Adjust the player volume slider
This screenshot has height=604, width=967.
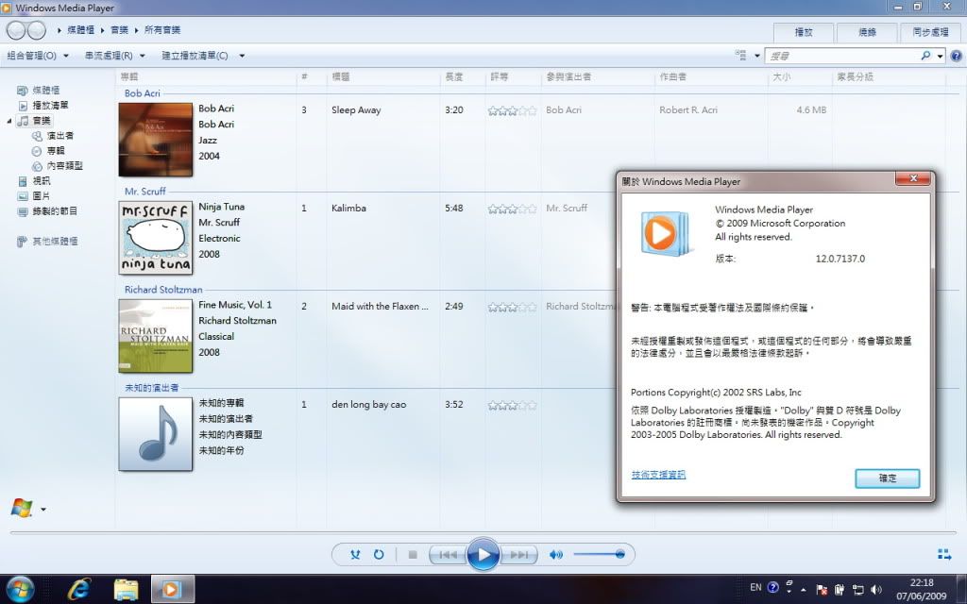point(598,555)
